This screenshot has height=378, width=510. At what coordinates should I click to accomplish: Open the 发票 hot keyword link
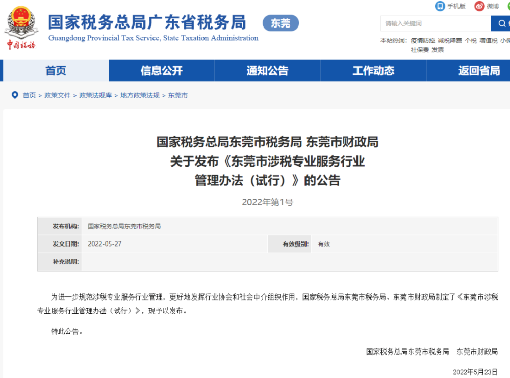[438, 50]
